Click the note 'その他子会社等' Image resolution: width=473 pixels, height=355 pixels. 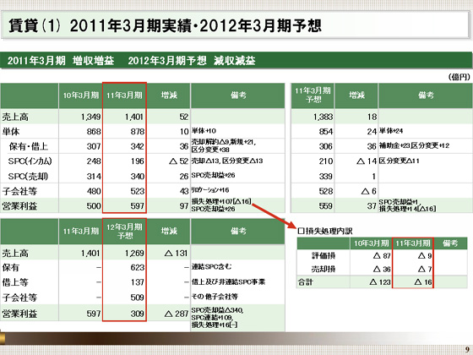[x=215, y=297]
